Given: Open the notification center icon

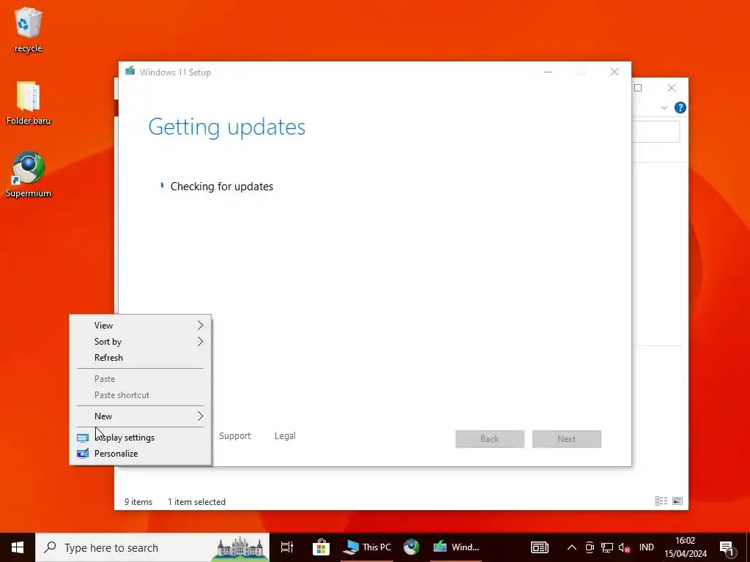Looking at the screenshot, I should (x=727, y=547).
